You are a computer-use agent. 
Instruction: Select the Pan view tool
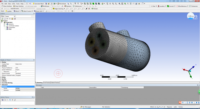tap(110, 4)
